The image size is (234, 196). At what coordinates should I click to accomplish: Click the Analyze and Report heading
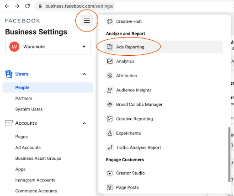(126, 34)
